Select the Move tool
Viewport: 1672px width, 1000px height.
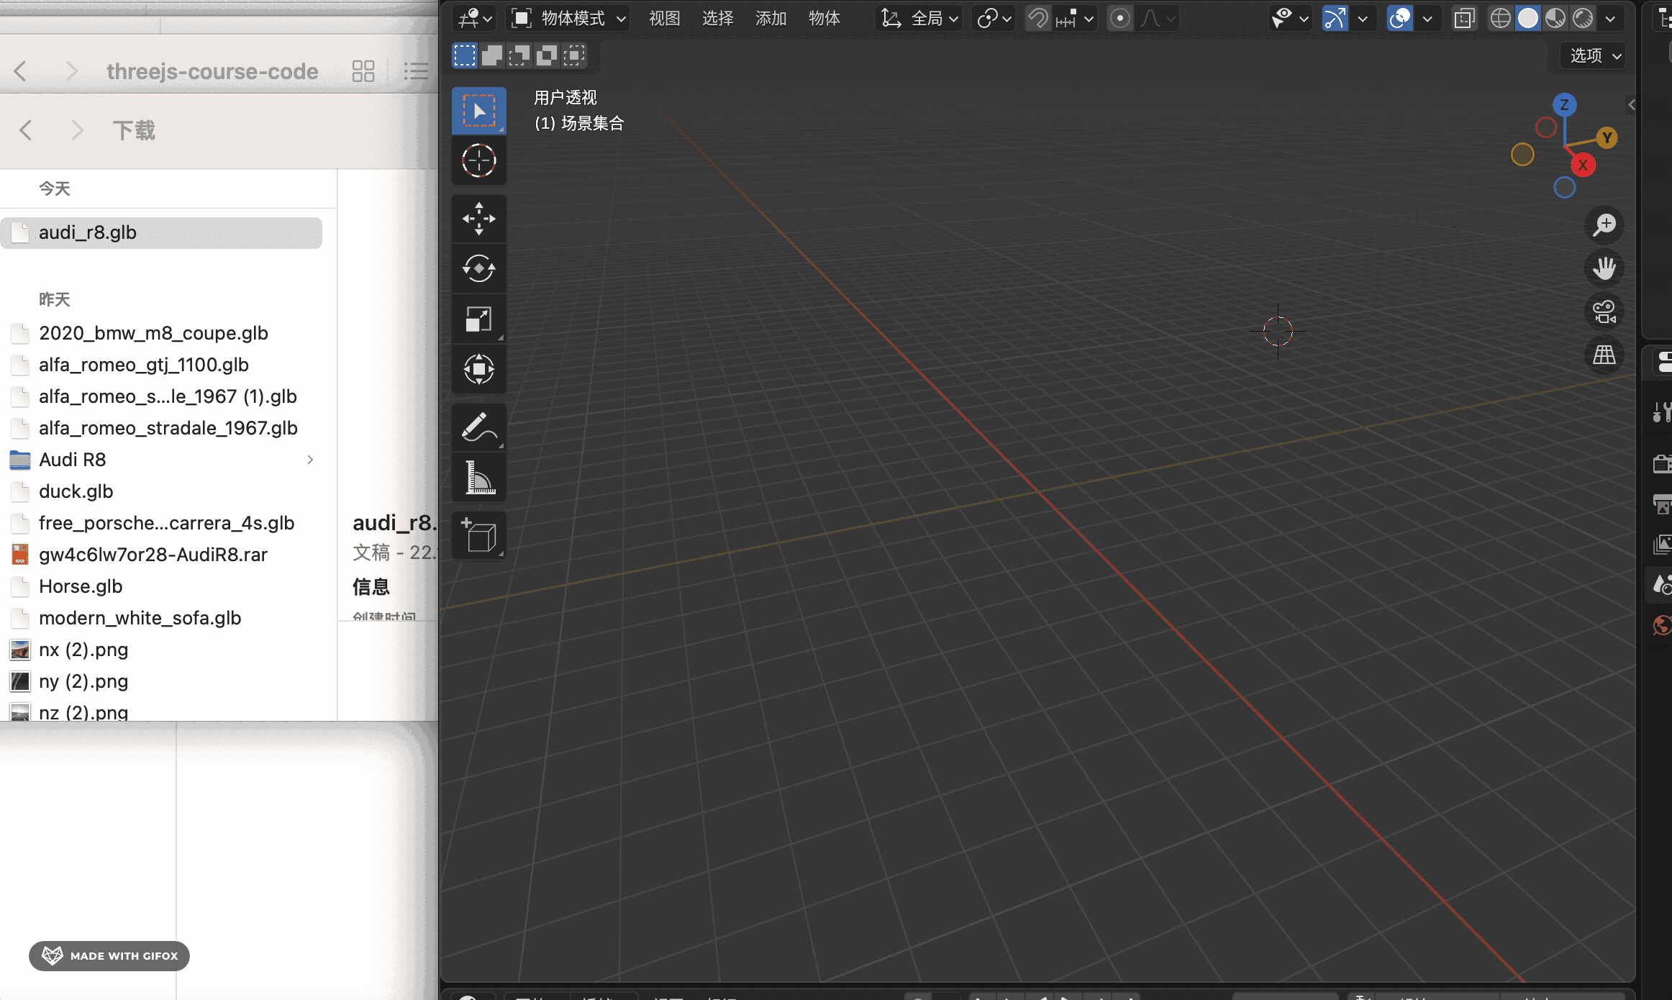pyautogui.click(x=478, y=219)
